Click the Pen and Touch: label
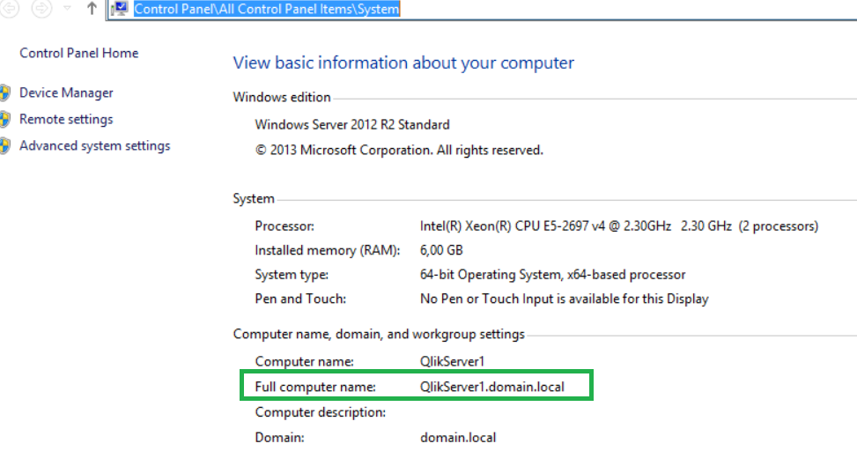The width and height of the screenshot is (857, 451). 300,299
